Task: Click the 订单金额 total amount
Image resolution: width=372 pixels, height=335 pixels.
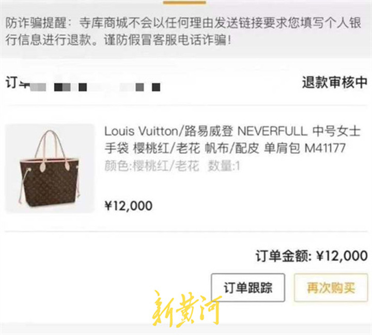Action: click(312, 256)
